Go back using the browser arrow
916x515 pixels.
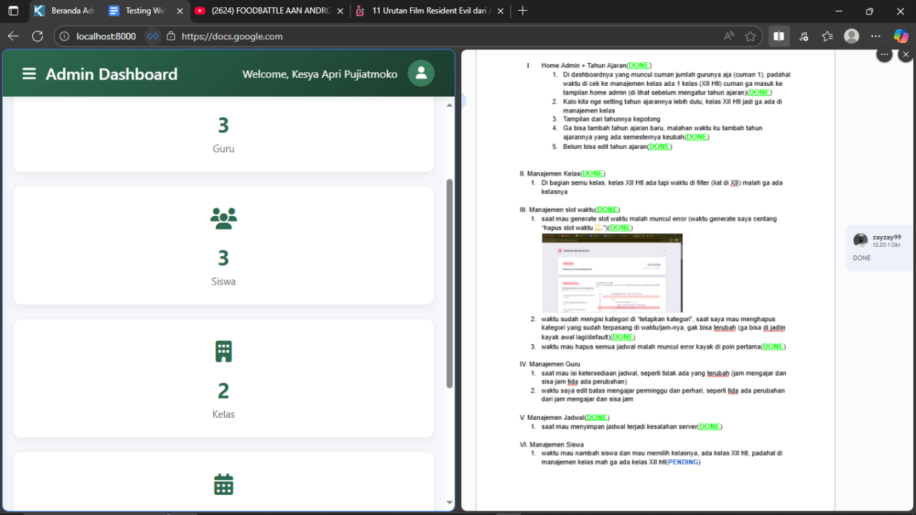(14, 36)
